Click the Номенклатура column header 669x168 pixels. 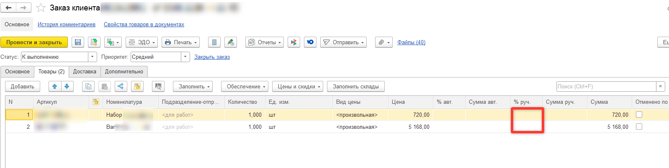(130, 102)
